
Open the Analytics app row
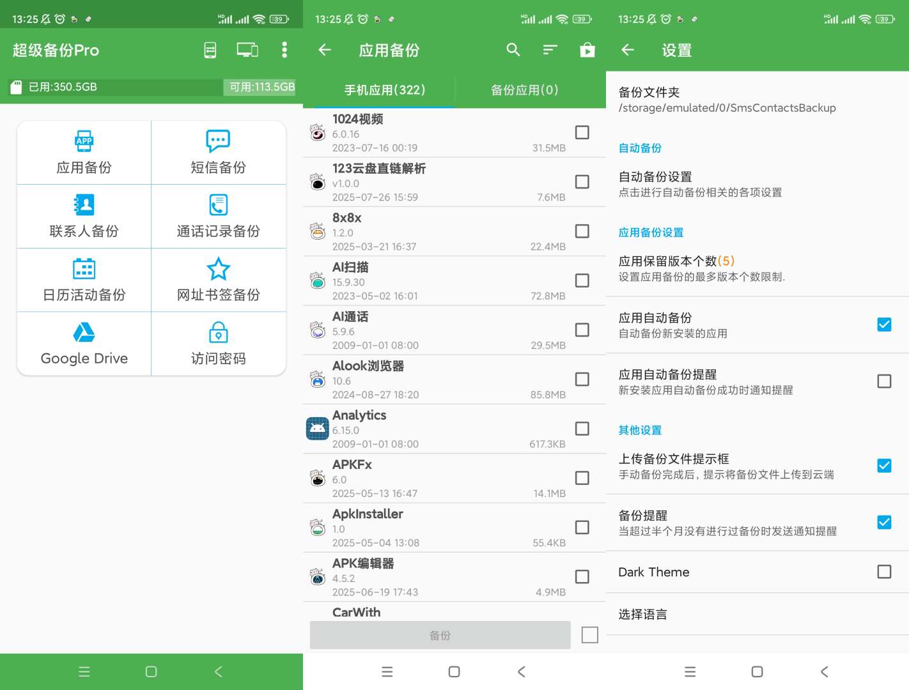[x=454, y=429]
